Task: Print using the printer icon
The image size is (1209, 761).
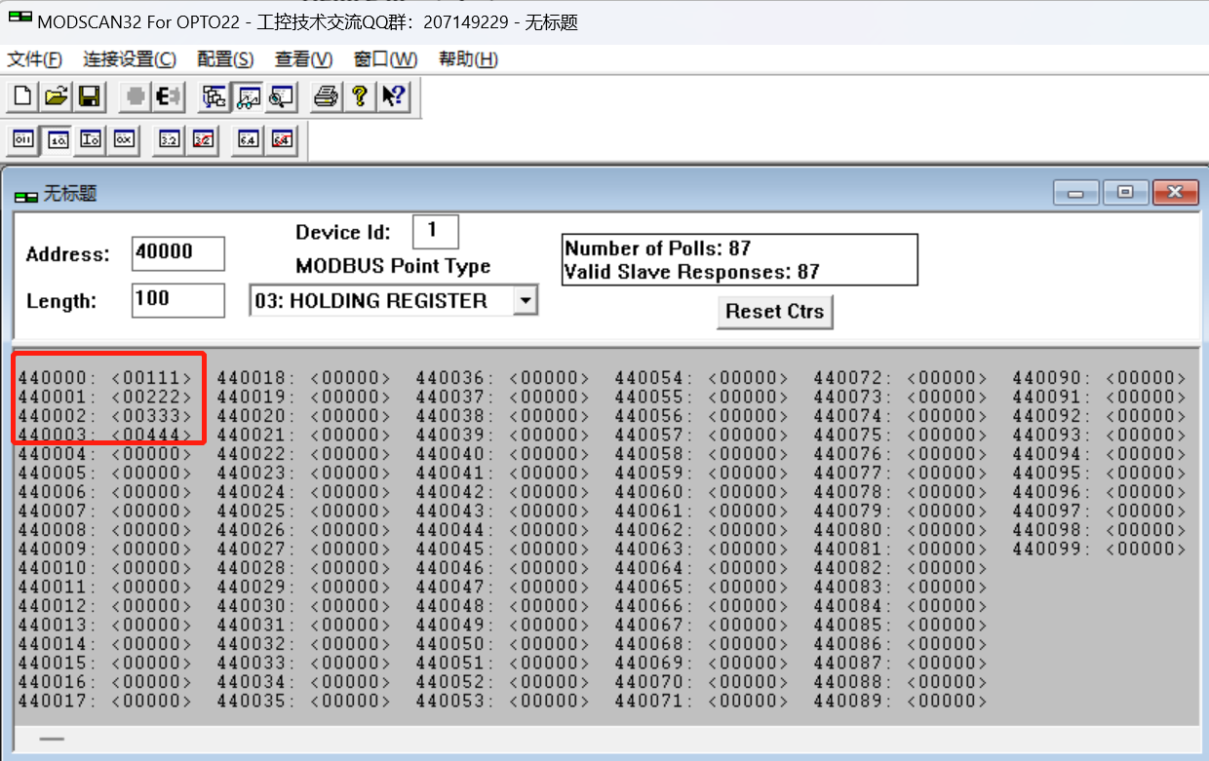Action: tap(327, 95)
